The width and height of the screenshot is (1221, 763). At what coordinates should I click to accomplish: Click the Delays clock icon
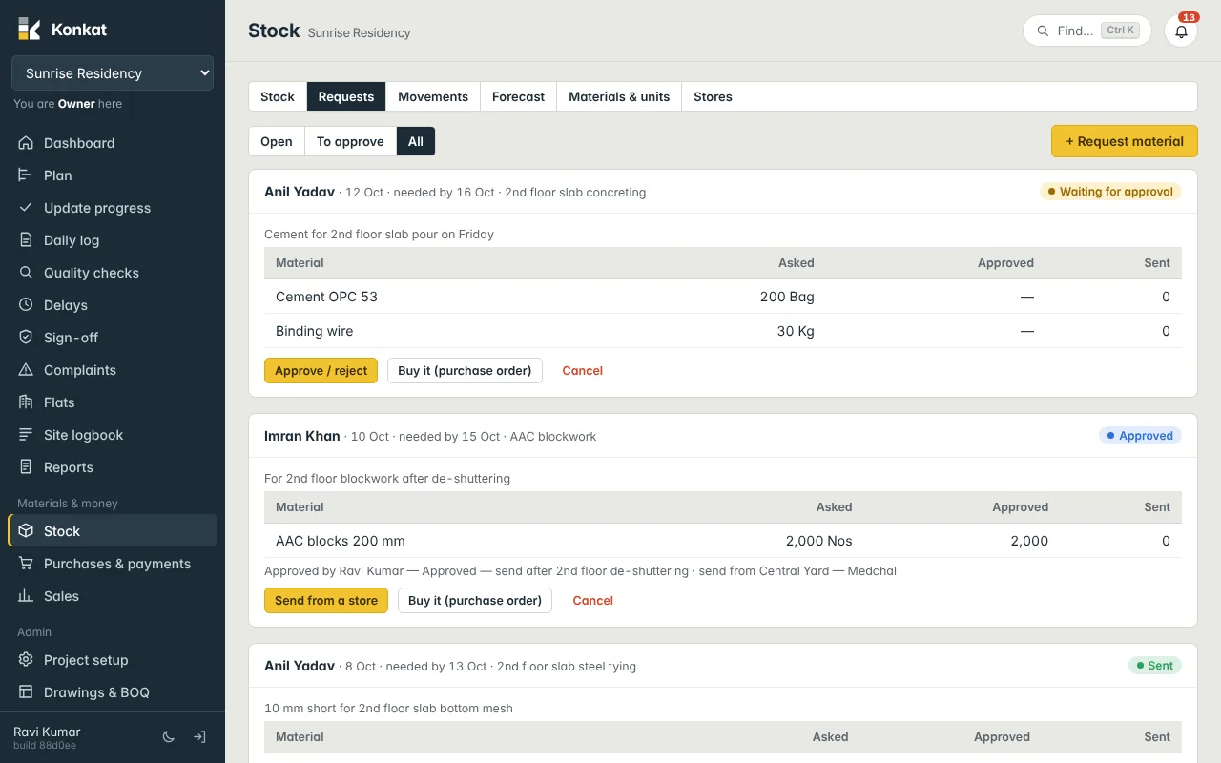click(26, 305)
